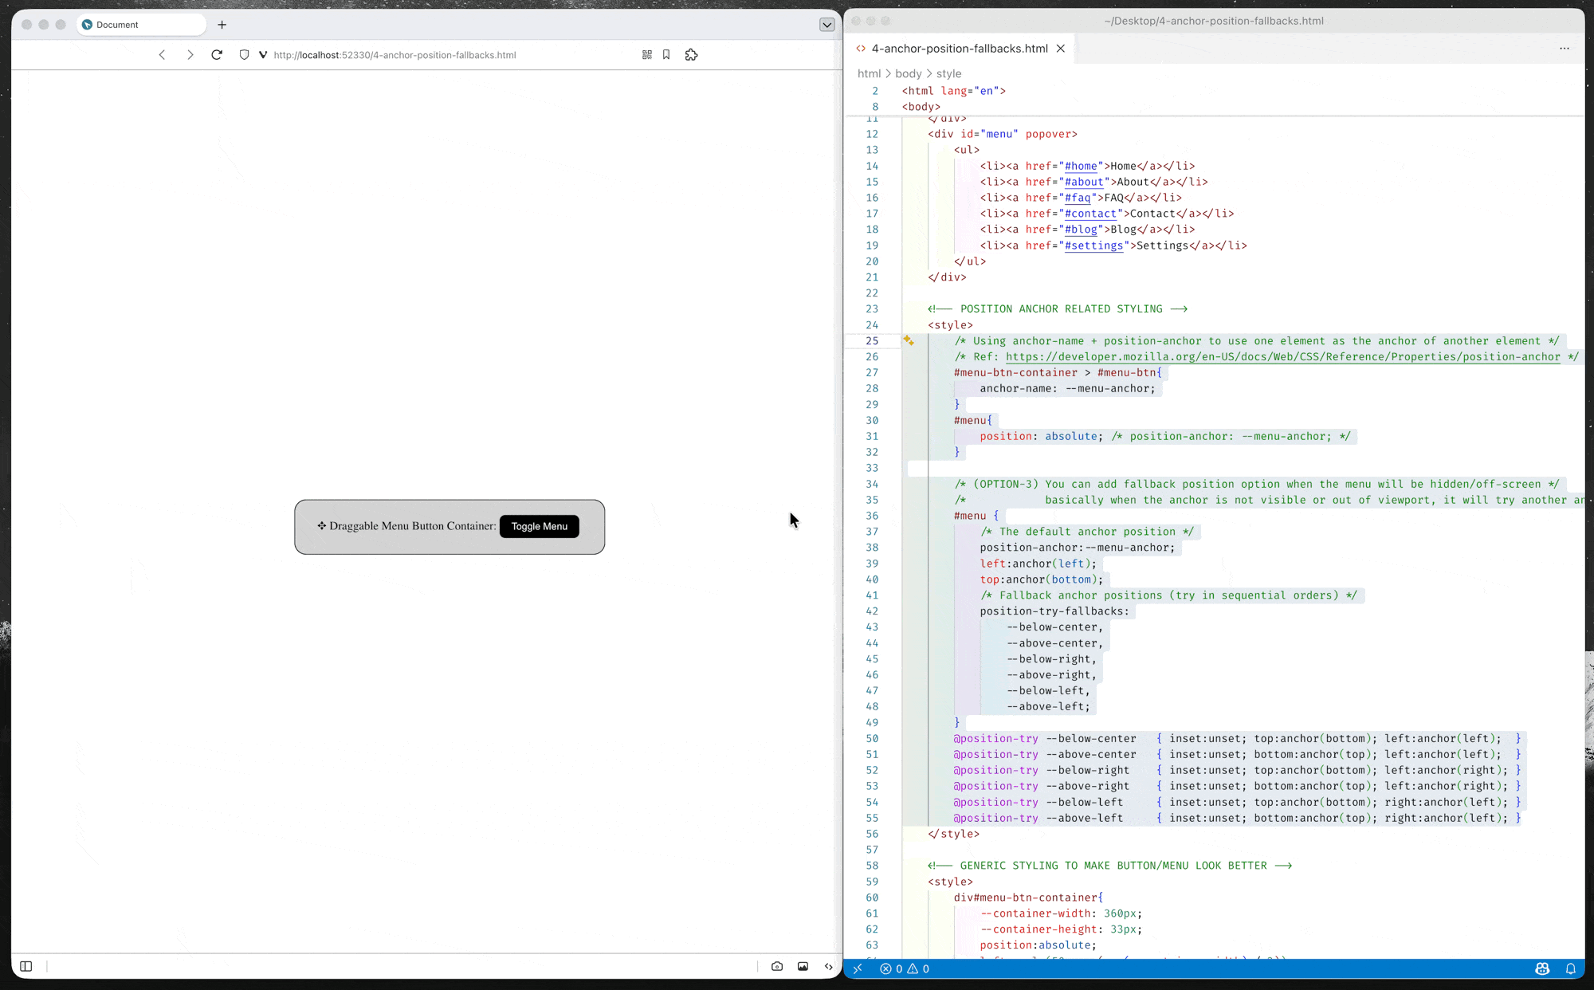Viewport: 1594px width, 990px height.
Task: Click the sparkle code action icon on line 25
Action: [909, 340]
